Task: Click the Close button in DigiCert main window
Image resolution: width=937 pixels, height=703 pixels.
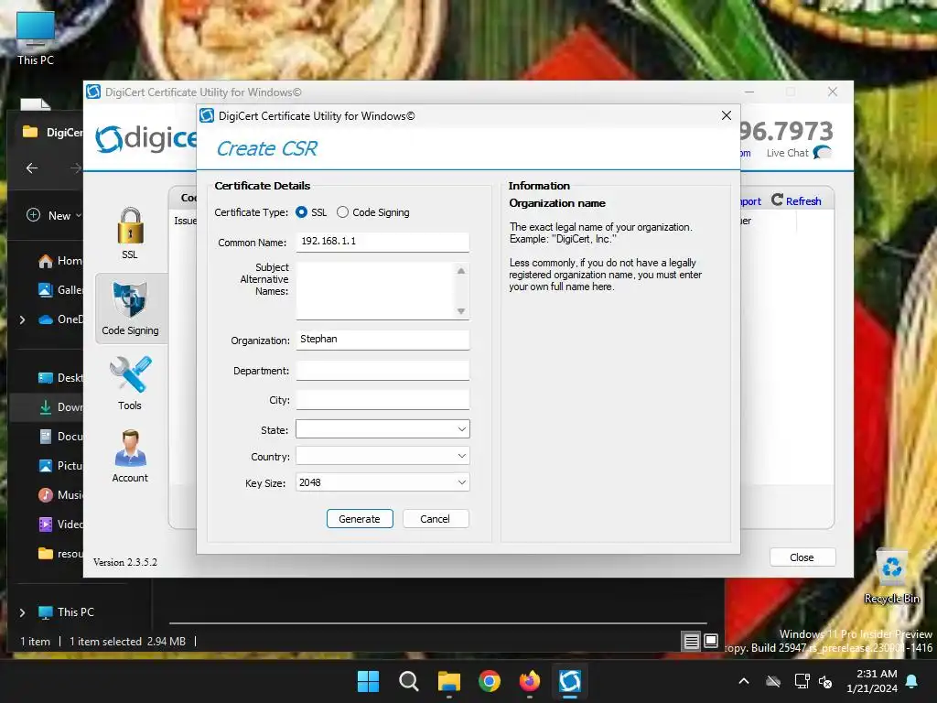Action: coord(802,557)
